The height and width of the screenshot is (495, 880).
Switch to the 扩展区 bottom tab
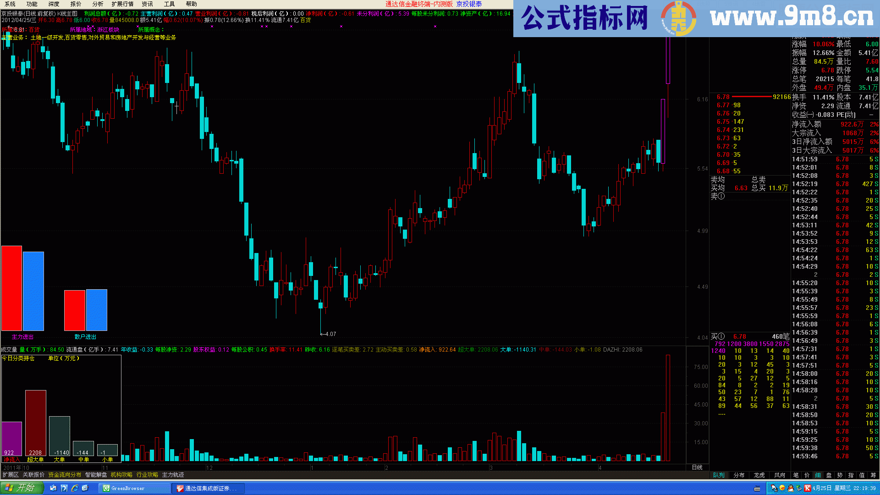11,475
